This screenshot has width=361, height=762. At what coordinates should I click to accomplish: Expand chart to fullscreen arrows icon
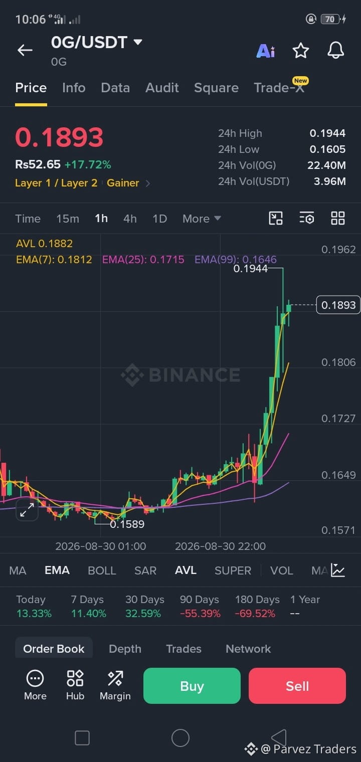pyautogui.click(x=27, y=510)
